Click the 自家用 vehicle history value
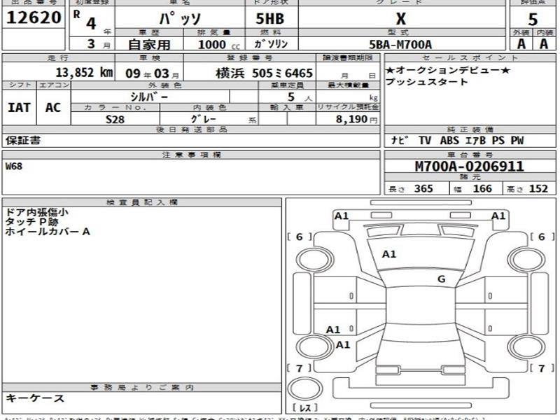 pos(149,45)
